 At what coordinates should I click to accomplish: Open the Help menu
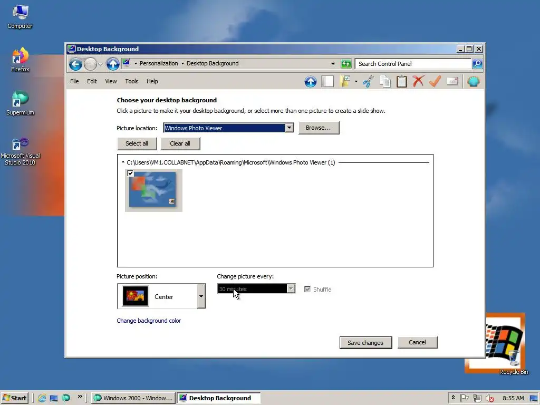point(152,81)
